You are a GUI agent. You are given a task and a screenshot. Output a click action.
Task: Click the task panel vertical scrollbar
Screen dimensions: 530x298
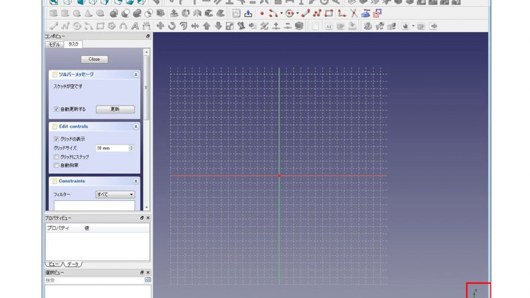point(146,88)
